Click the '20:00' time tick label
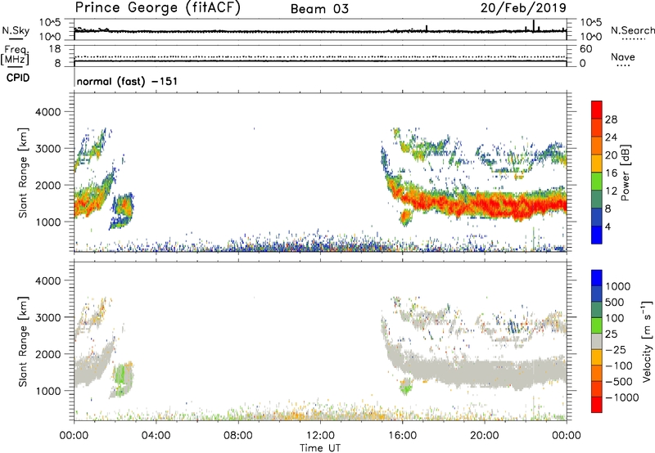Viewport: 655px width, 453px height. [485, 435]
